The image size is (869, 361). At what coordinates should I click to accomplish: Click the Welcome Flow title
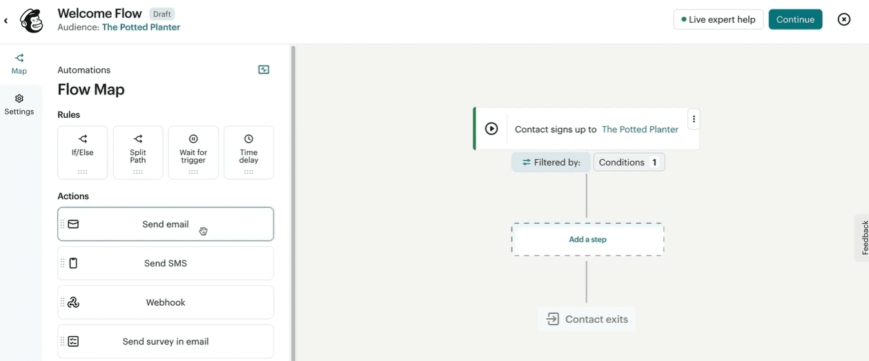tap(100, 13)
